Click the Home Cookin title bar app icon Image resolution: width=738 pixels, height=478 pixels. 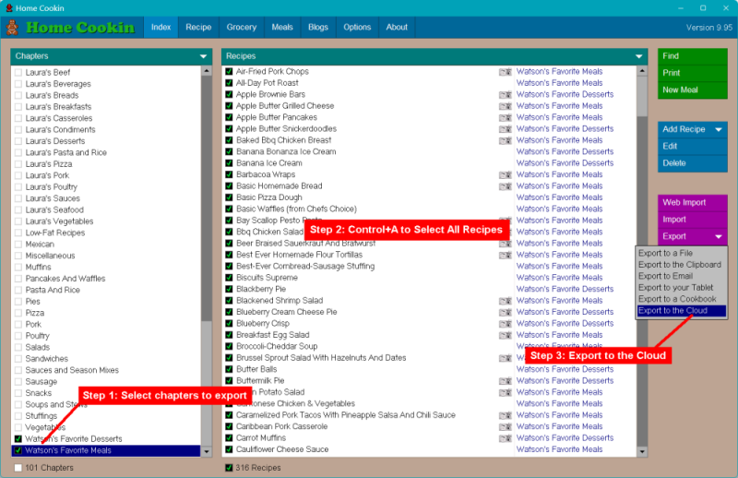point(8,8)
